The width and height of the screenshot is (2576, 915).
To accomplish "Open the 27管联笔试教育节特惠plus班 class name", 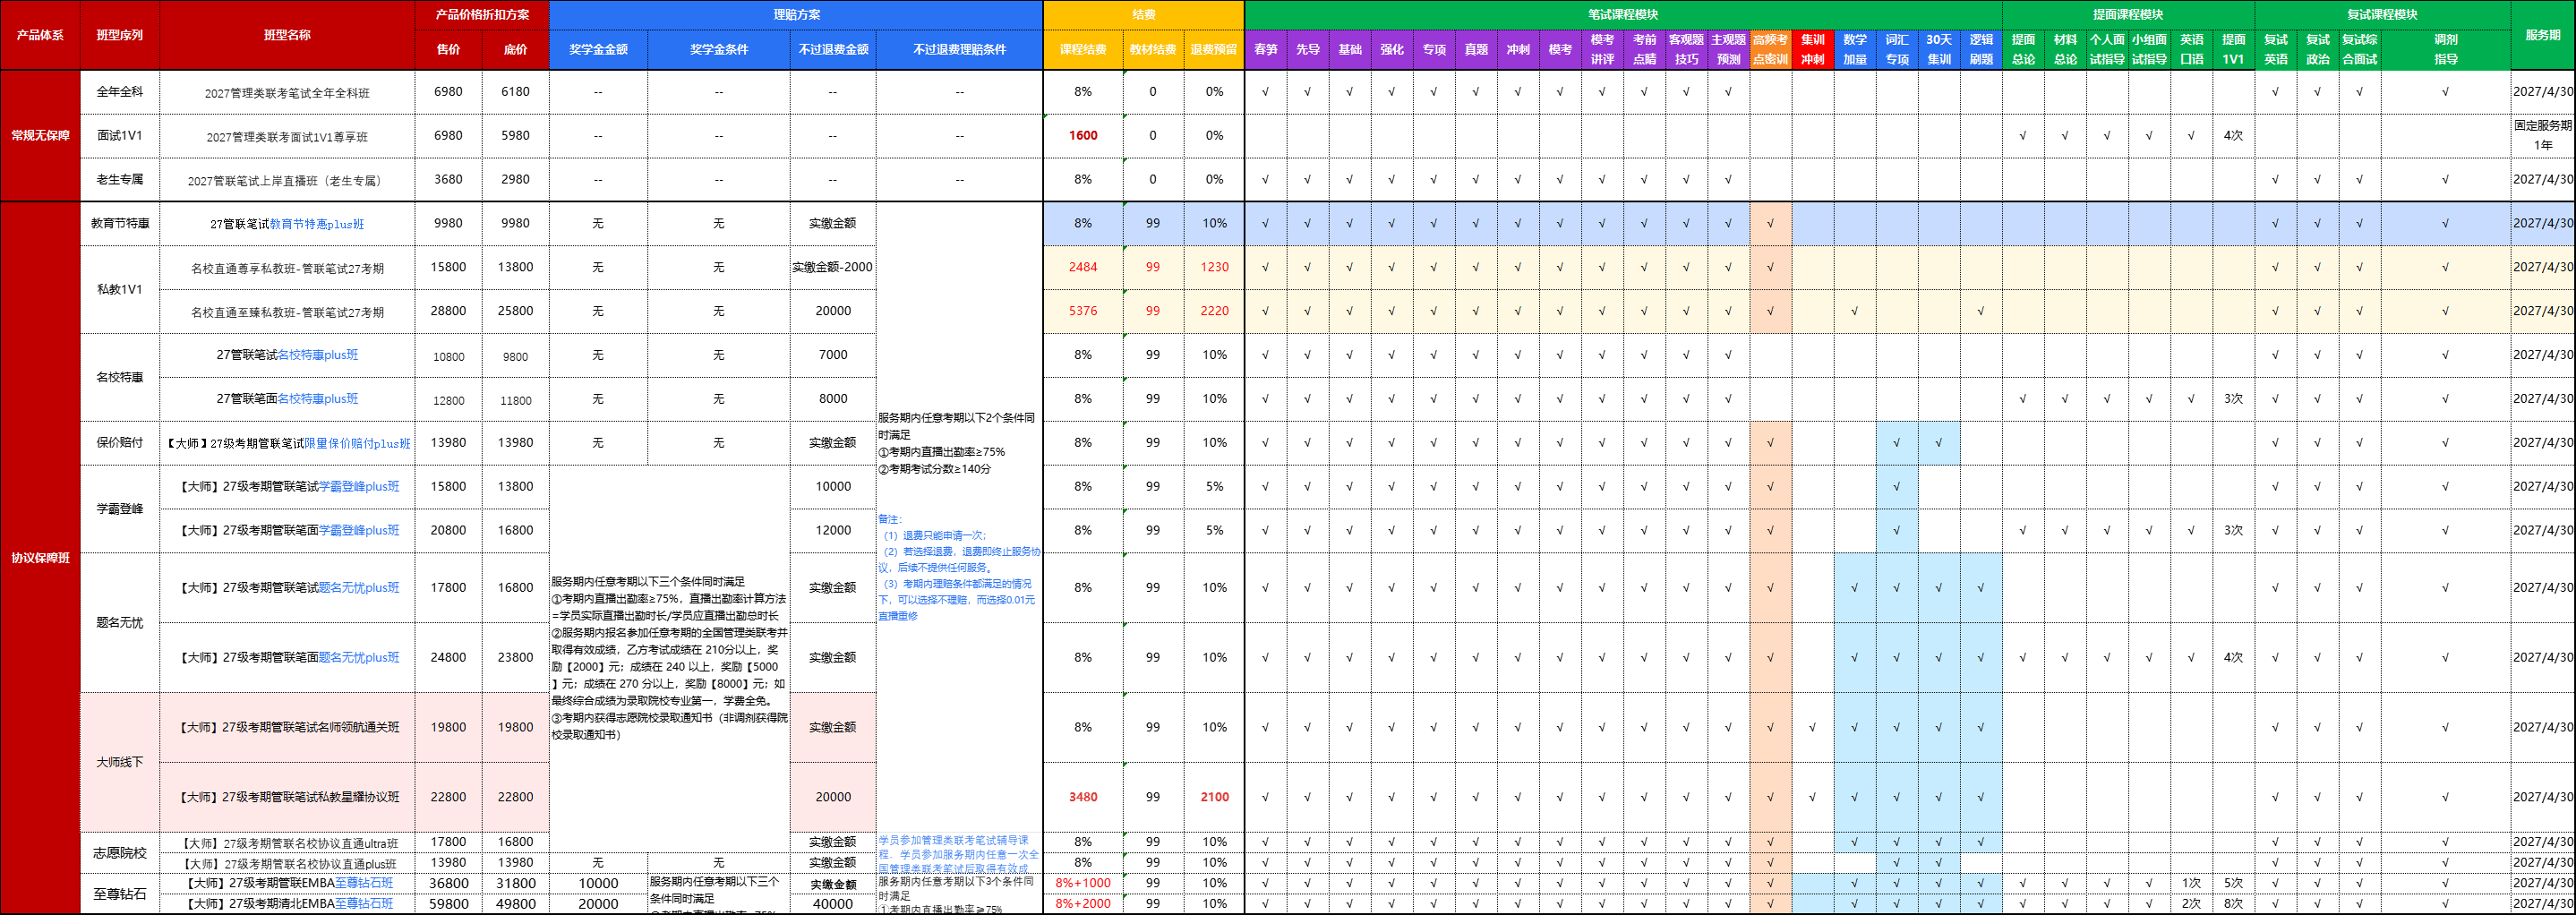I will point(287,224).
